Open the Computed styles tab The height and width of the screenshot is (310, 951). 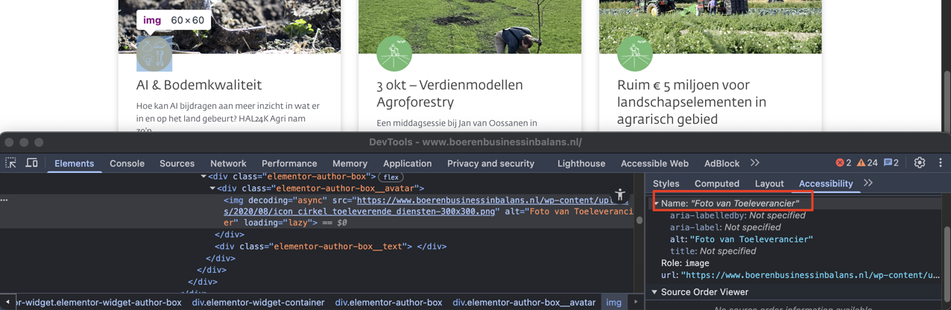716,183
